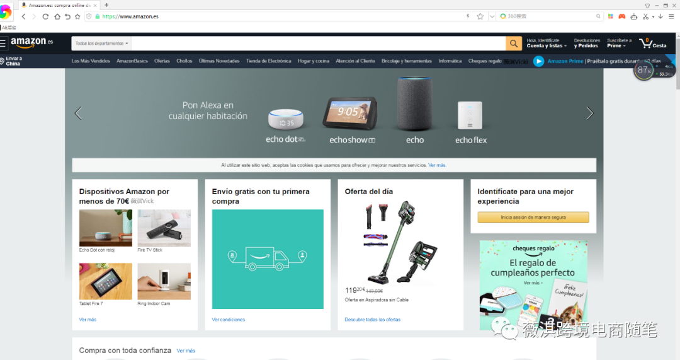The height and width of the screenshot is (360, 680).
Task: Click the echo show product image
Action: (x=350, y=113)
